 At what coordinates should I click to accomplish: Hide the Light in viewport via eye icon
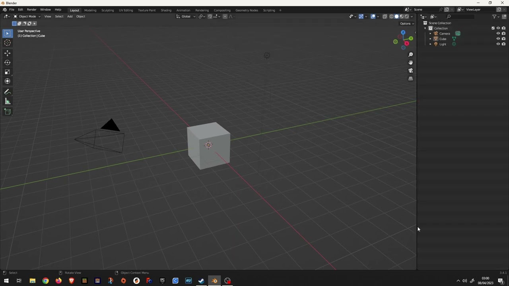[498, 44]
